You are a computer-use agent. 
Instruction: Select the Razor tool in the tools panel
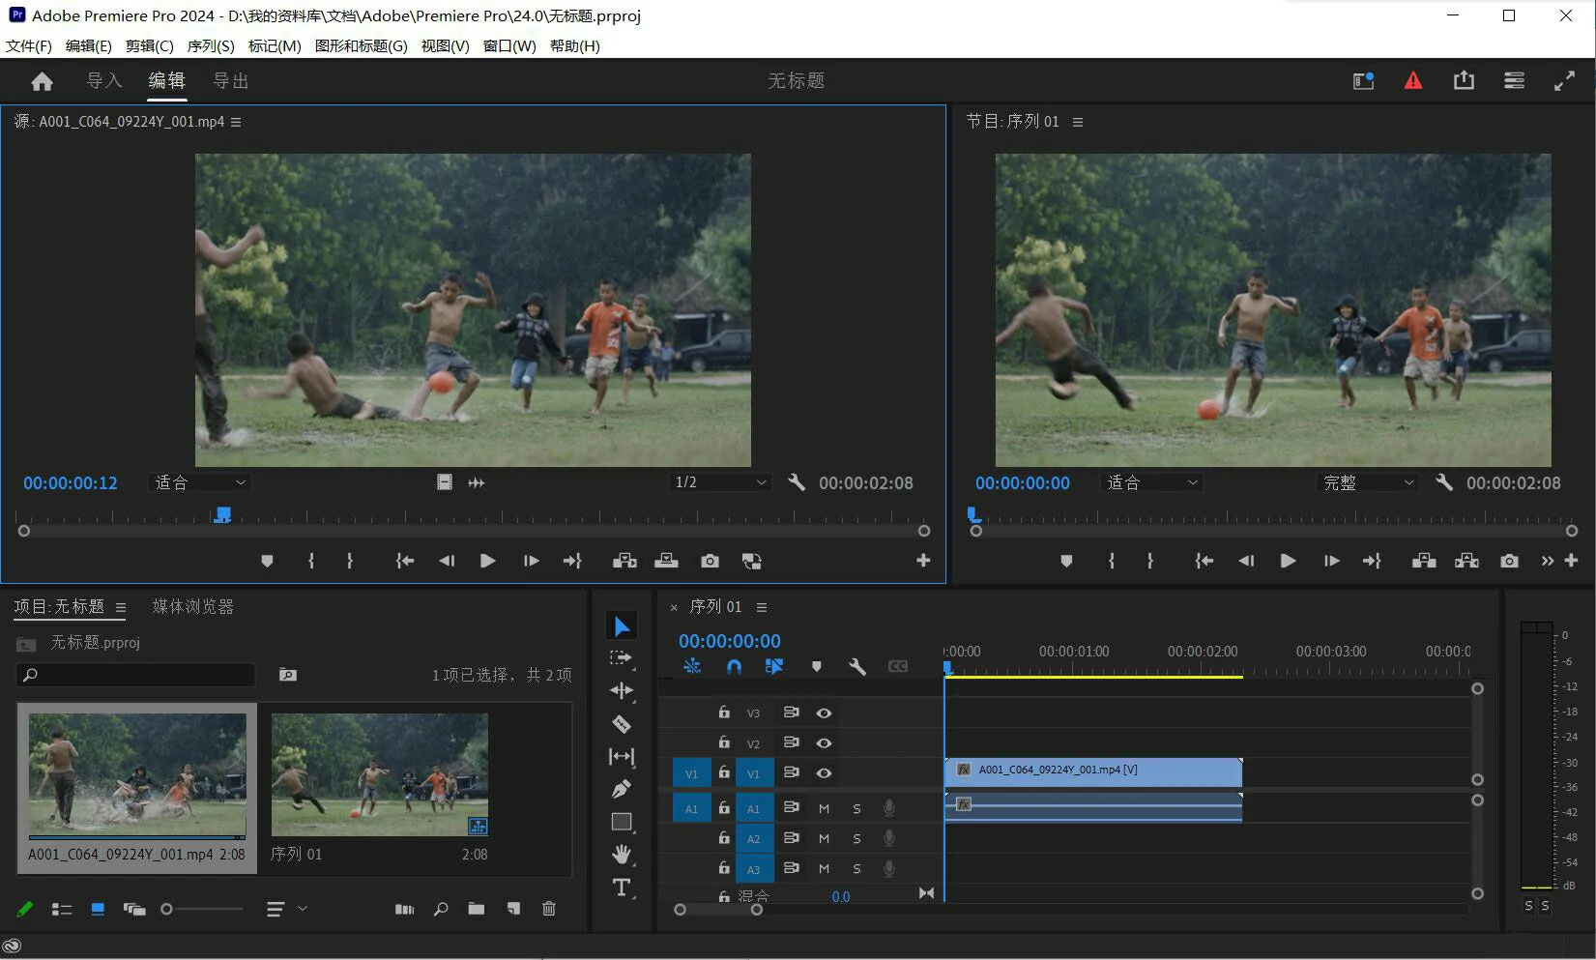[x=622, y=724]
